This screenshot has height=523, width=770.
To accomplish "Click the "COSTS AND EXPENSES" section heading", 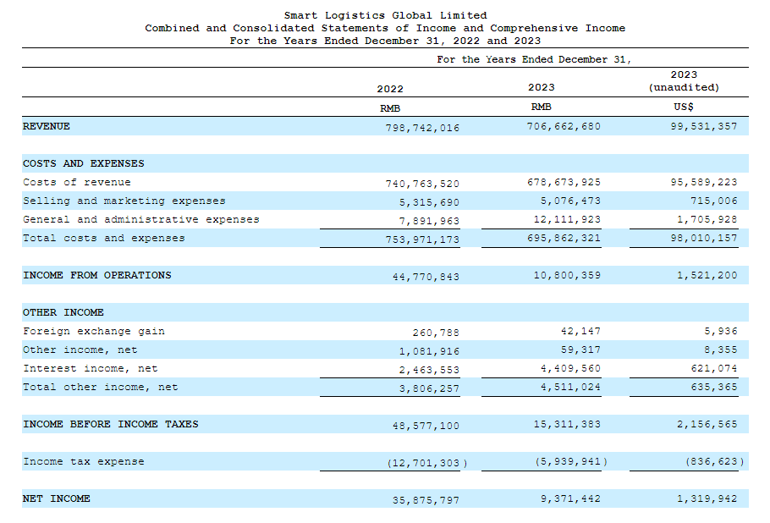I will pyautogui.click(x=84, y=163).
